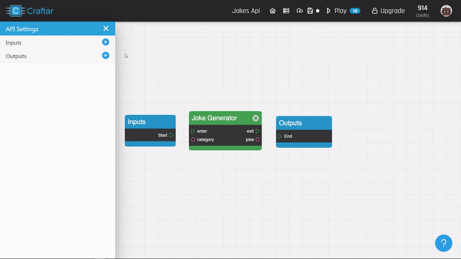The height and width of the screenshot is (259, 461).
Task: Click the save disk icon
Action: click(310, 11)
